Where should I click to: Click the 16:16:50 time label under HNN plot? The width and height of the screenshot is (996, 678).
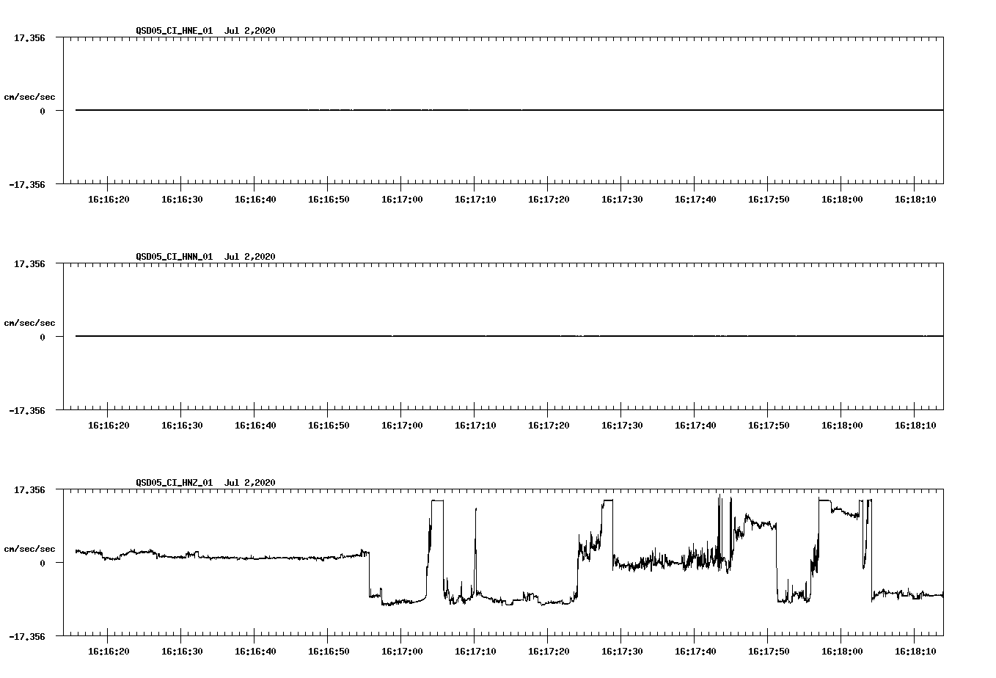[x=329, y=426]
